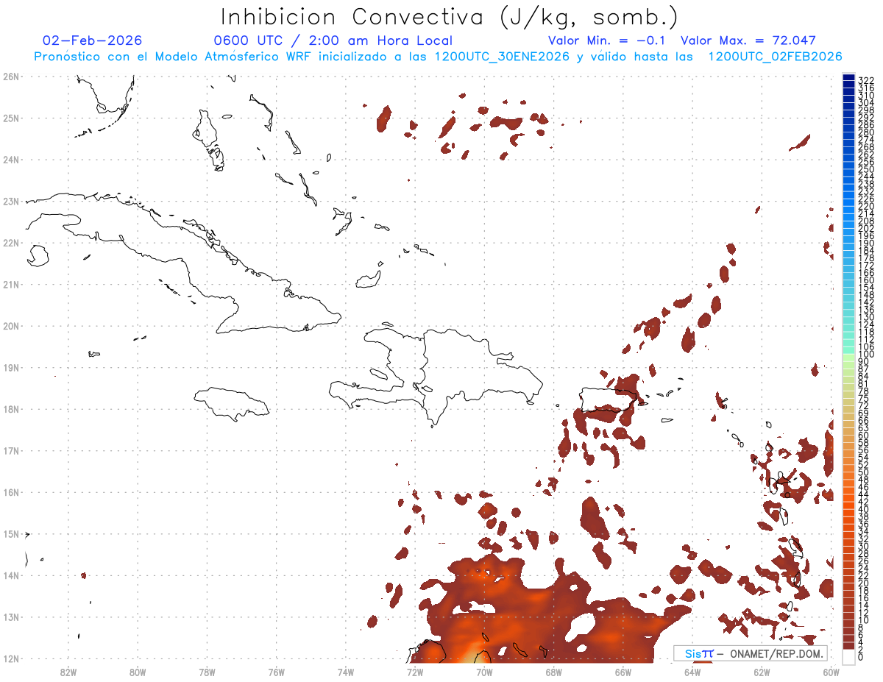Image resolution: width=883 pixels, height=682 pixels.
Task: Click colorbar label '72'
Action: [864, 405]
